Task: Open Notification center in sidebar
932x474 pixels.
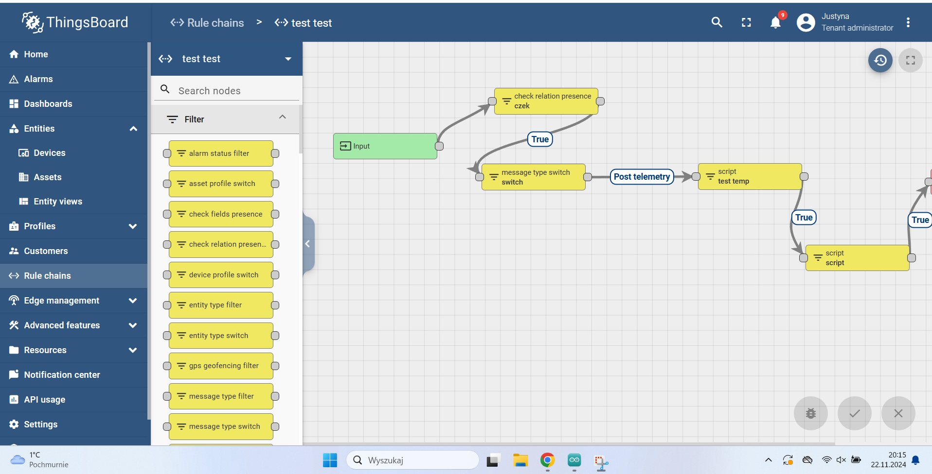Action: (73, 375)
